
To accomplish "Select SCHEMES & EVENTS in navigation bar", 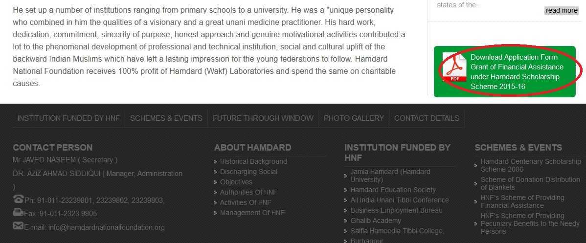I will click(x=166, y=118).
